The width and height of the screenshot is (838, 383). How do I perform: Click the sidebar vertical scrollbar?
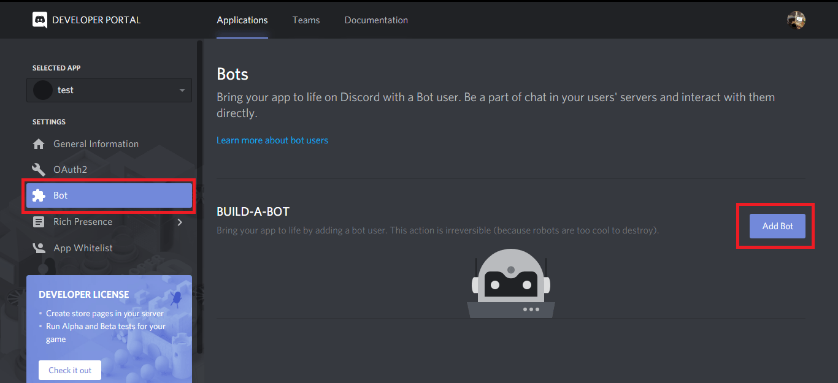199,196
